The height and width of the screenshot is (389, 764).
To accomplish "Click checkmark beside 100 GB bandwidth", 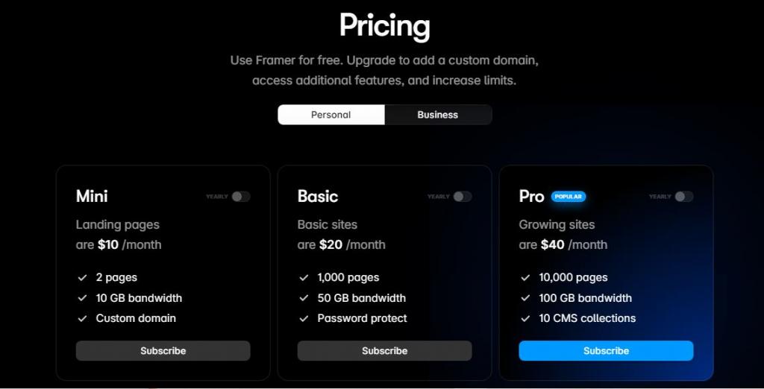I will [525, 298].
